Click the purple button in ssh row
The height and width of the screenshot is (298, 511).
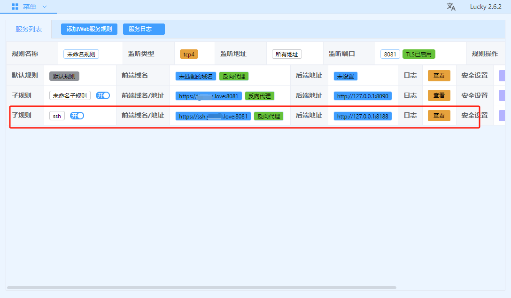tap(502, 116)
